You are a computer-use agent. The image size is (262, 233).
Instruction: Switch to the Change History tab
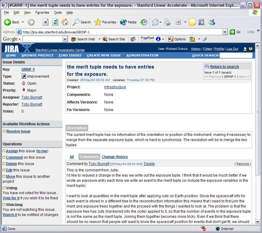114,157
